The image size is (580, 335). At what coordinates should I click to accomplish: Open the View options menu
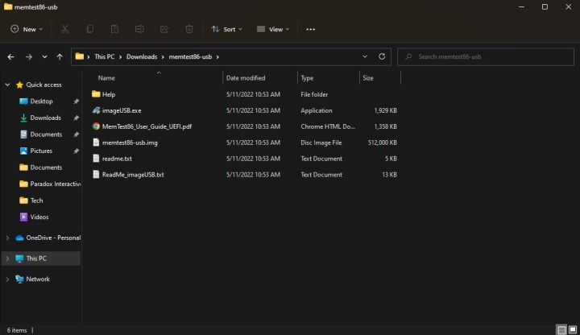click(273, 29)
